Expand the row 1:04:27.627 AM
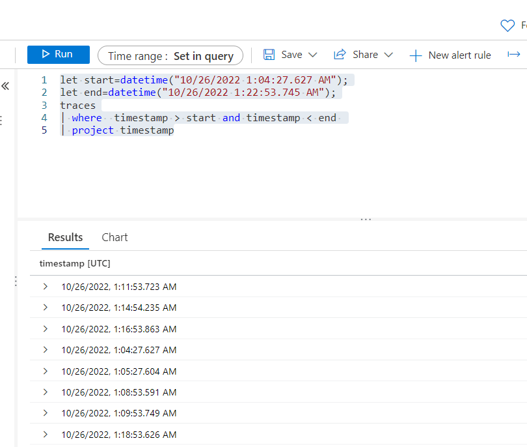Image resolution: width=527 pixels, height=447 pixels. pyautogui.click(x=46, y=350)
